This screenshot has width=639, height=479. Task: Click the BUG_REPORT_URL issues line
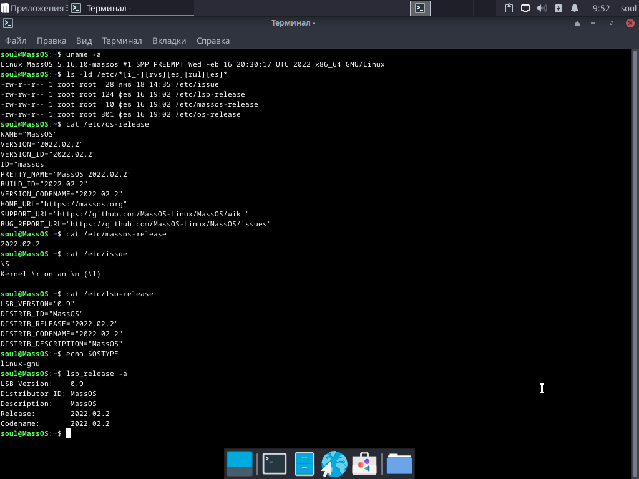coord(135,224)
